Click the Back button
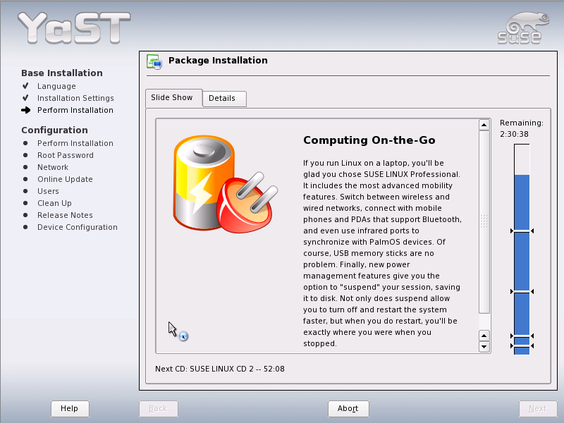 [158, 409]
